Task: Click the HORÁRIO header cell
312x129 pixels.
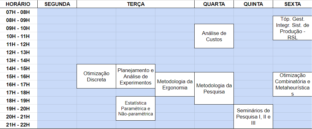Action: 18,4
